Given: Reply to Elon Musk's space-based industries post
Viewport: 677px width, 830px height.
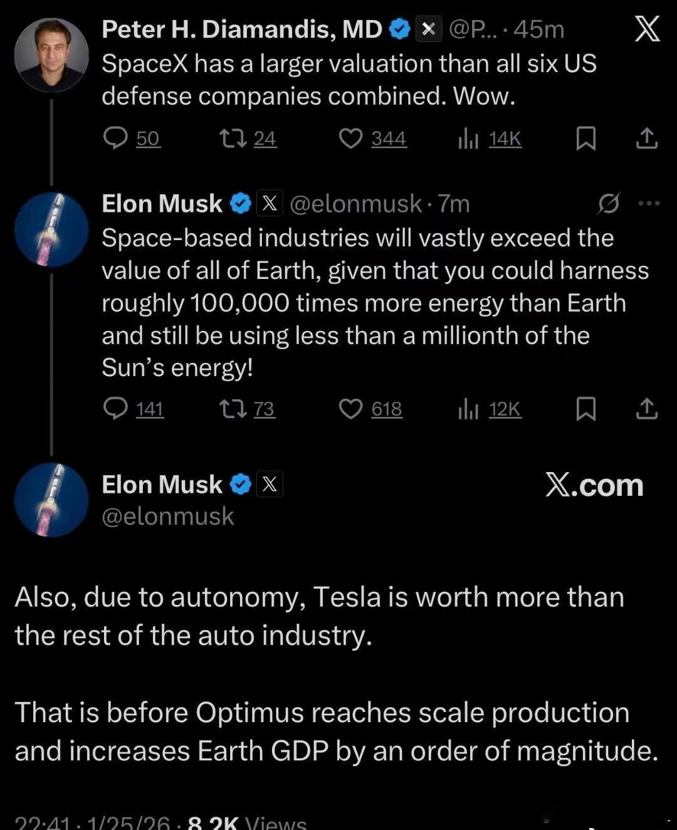Looking at the screenshot, I should coord(116,409).
